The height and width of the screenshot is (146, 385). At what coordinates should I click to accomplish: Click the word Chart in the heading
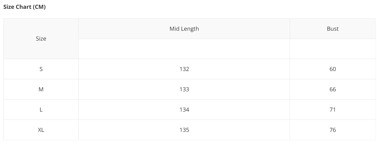(x=24, y=7)
